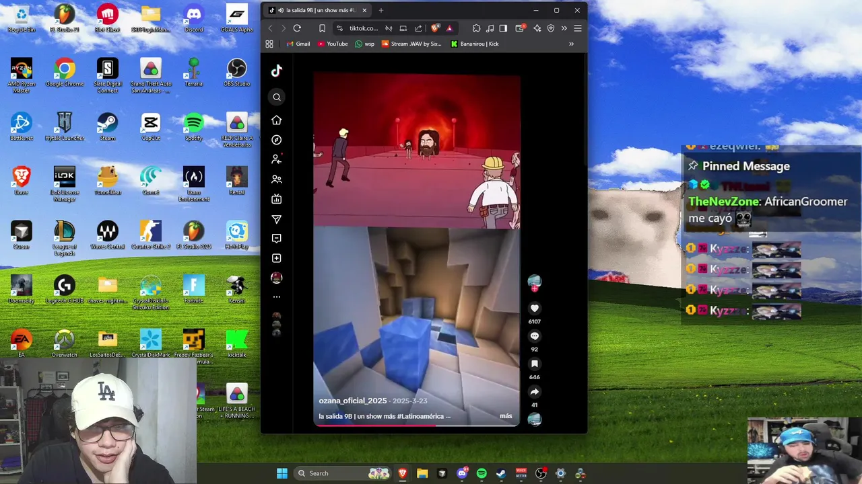Open the Brave playlist music-note icon

(490, 28)
